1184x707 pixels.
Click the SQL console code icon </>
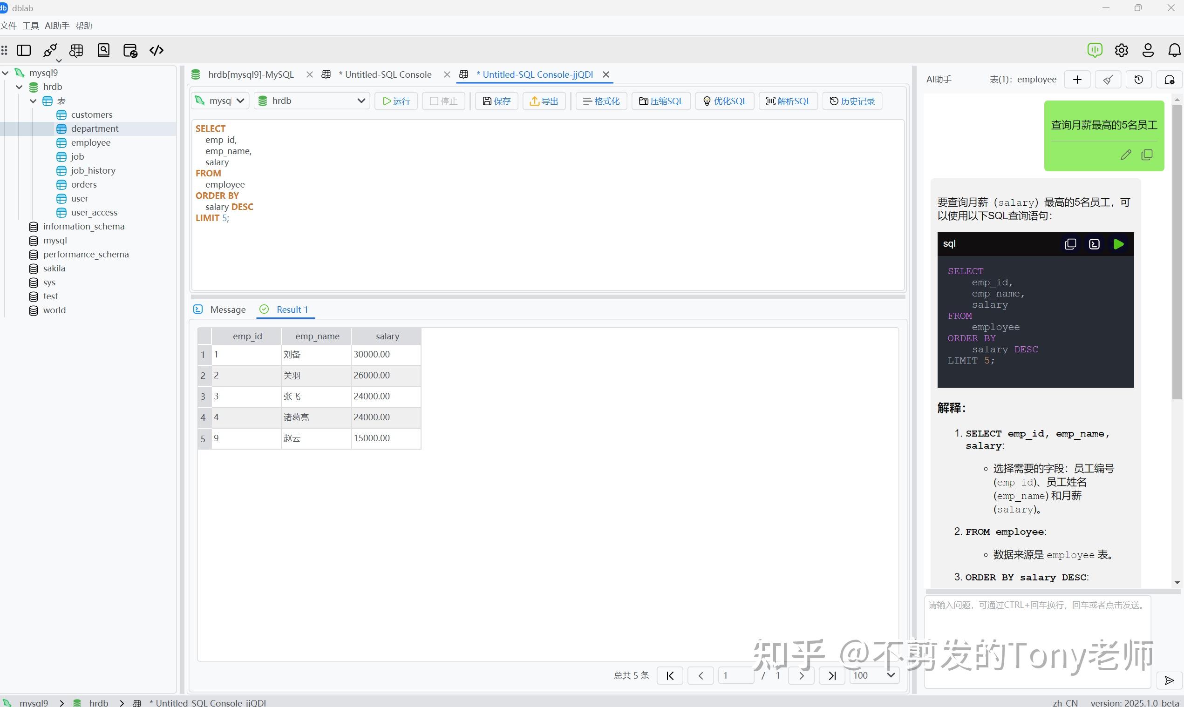pos(156,50)
